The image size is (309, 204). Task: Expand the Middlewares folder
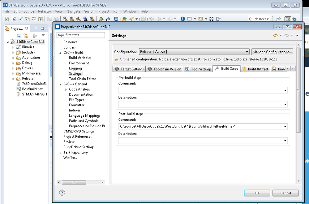(13, 74)
